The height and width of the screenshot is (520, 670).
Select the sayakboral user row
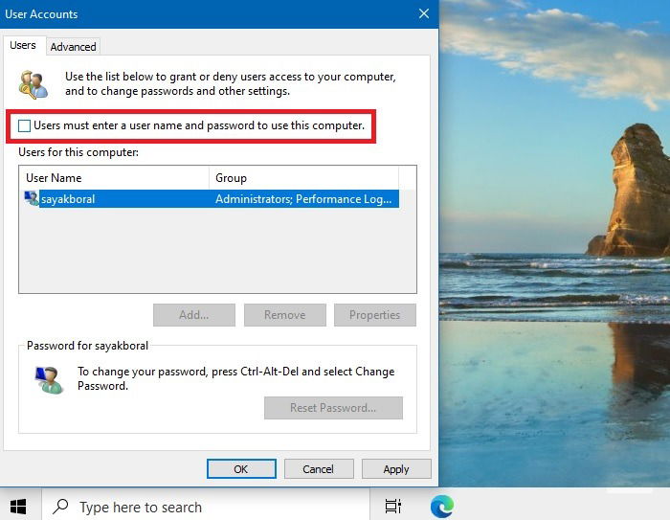point(212,199)
